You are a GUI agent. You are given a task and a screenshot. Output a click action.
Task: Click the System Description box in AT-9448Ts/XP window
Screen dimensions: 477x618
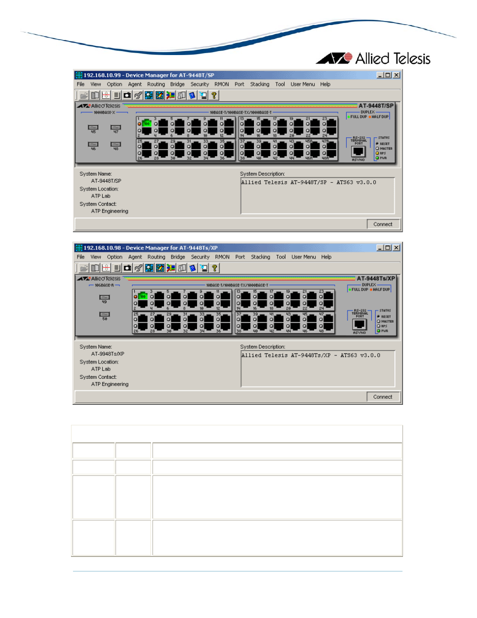click(x=317, y=369)
